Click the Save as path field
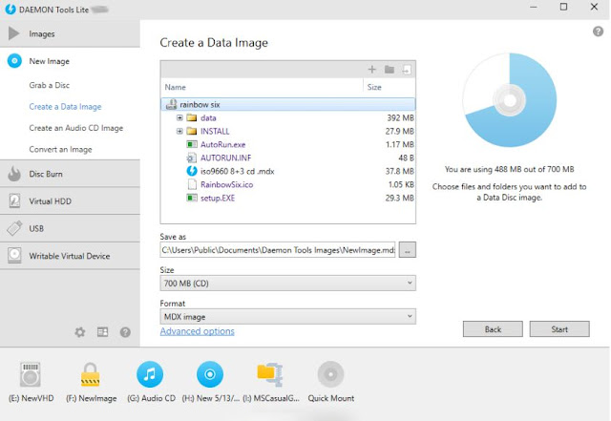 [277, 250]
